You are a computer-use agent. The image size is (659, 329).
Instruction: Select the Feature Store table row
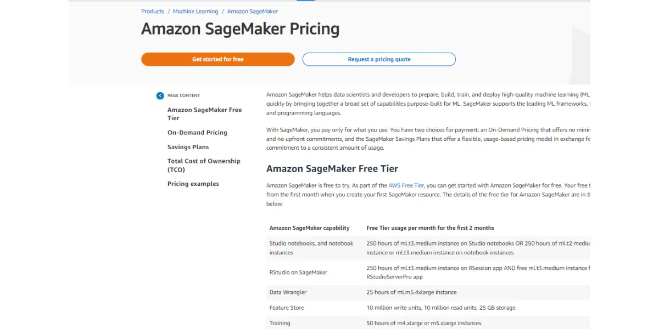[x=428, y=308]
